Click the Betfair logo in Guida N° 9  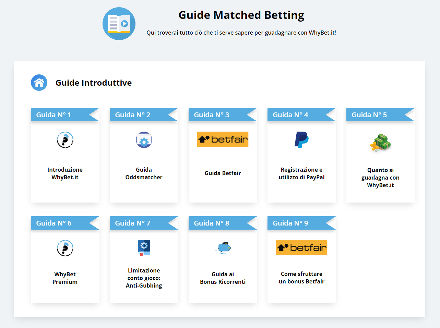pyautogui.click(x=301, y=247)
